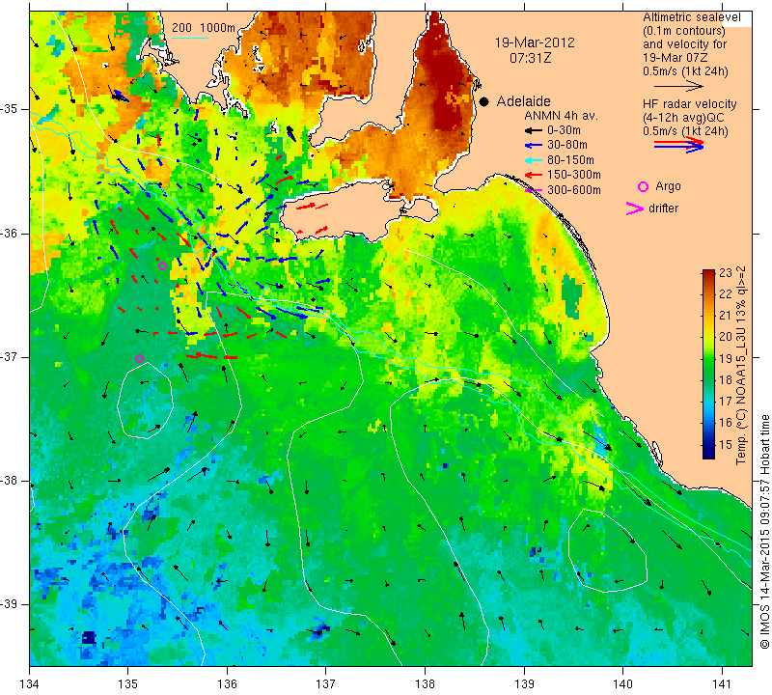Click the '30-80m' depth range label

pos(567,146)
